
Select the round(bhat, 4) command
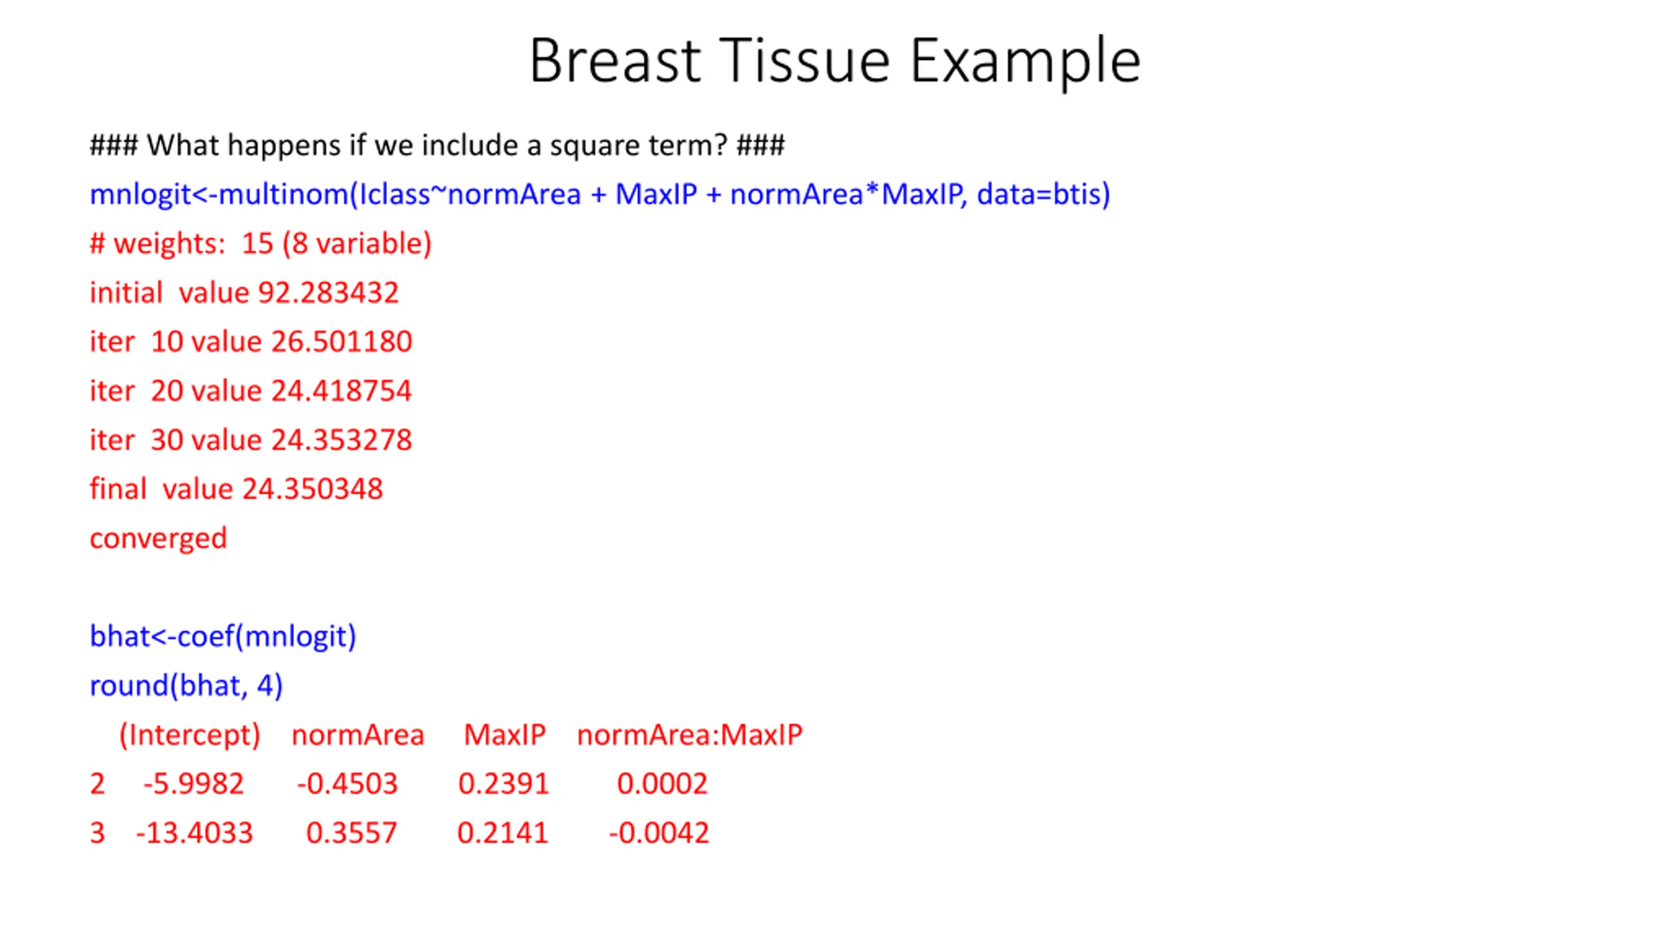(x=186, y=686)
